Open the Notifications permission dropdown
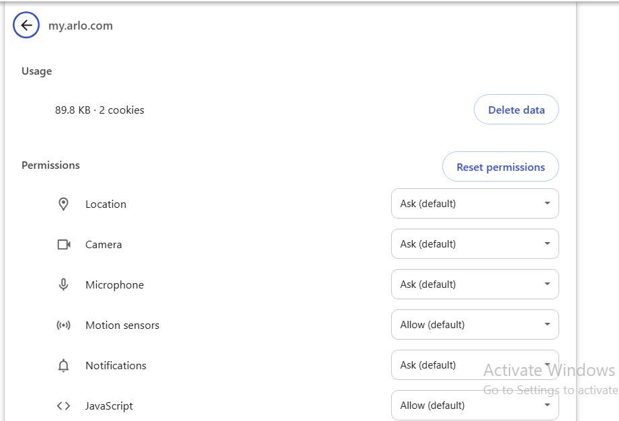Image resolution: width=619 pixels, height=421 pixels. 475,365
